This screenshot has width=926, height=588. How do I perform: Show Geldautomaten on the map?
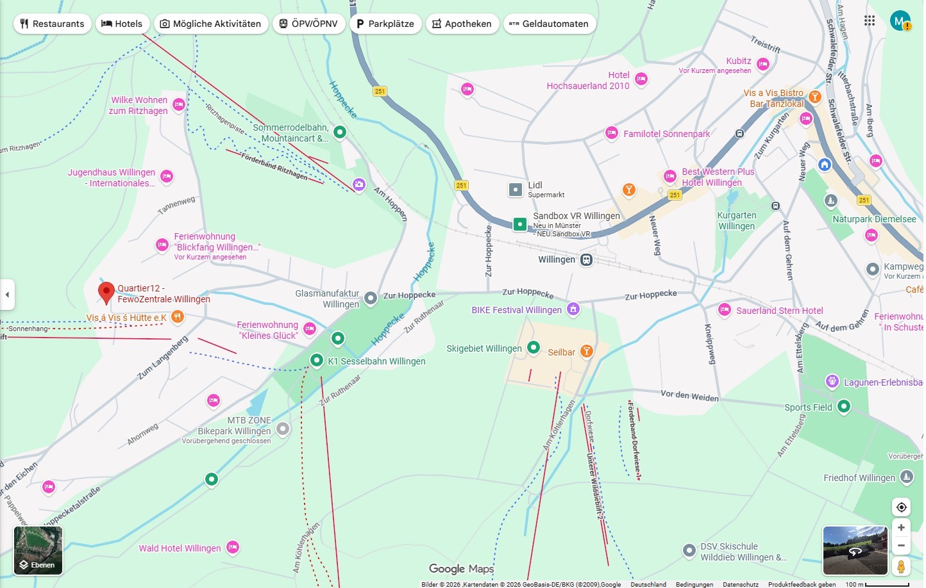click(x=549, y=24)
